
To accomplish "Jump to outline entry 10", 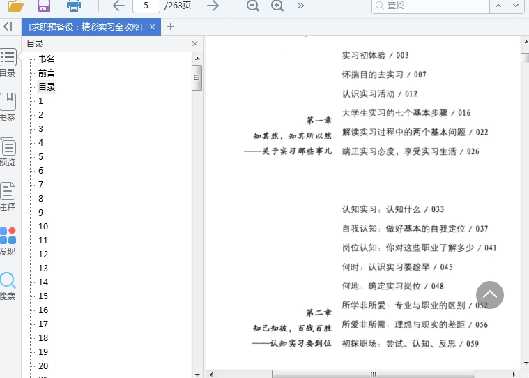I will (x=43, y=227).
